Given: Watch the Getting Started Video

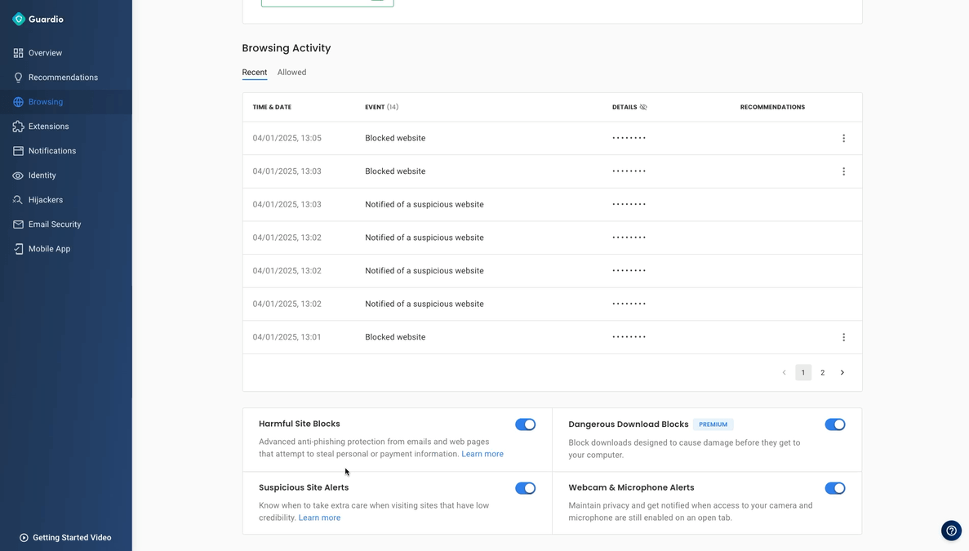Looking at the screenshot, I should [72, 537].
